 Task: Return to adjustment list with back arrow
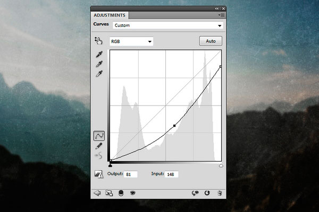pos(97,193)
